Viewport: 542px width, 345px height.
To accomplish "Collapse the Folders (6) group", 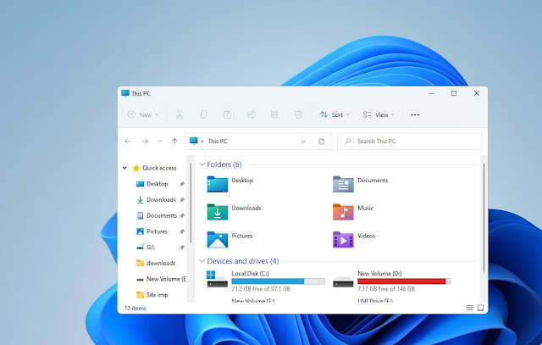I will [202, 164].
